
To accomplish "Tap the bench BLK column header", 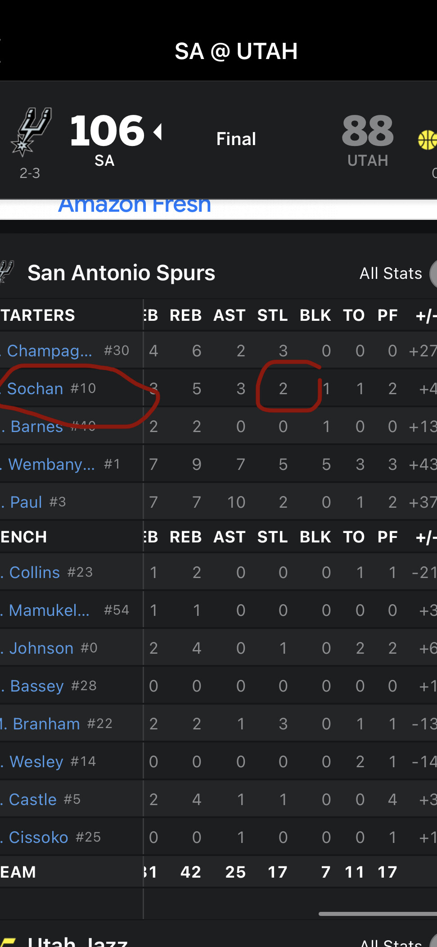I will pyautogui.click(x=315, y=537).
